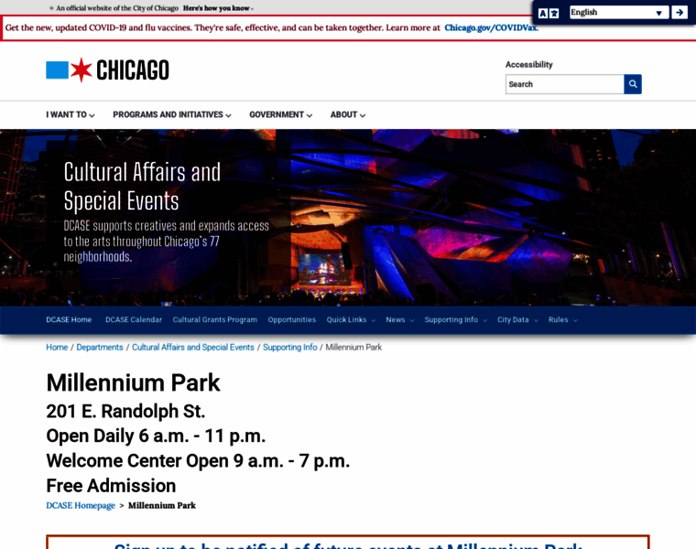Expand the ABOUT menu

[348, 115]
